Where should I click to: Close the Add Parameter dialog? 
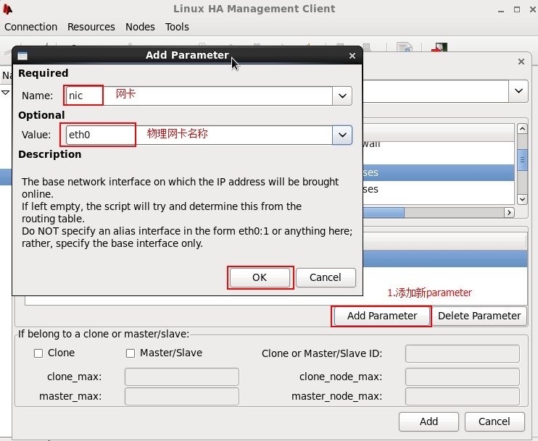click(352, 56)
